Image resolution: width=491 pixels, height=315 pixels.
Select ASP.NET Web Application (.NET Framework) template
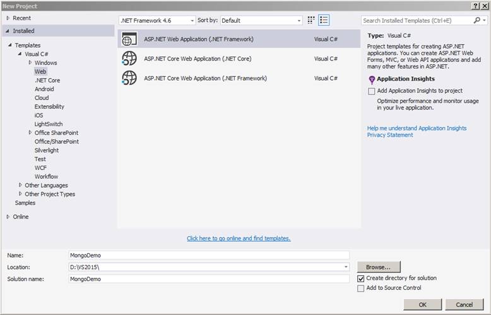tap(239, 39)
